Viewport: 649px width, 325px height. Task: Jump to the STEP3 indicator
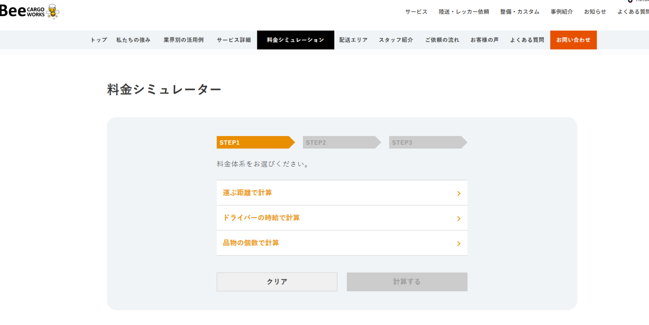pyautogui.click(x=426, y=142)
